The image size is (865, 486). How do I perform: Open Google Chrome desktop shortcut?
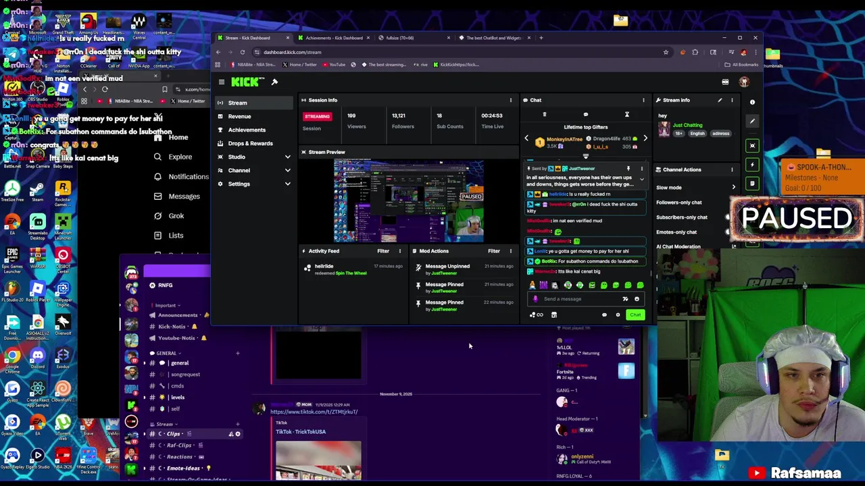tap(12, 359)
